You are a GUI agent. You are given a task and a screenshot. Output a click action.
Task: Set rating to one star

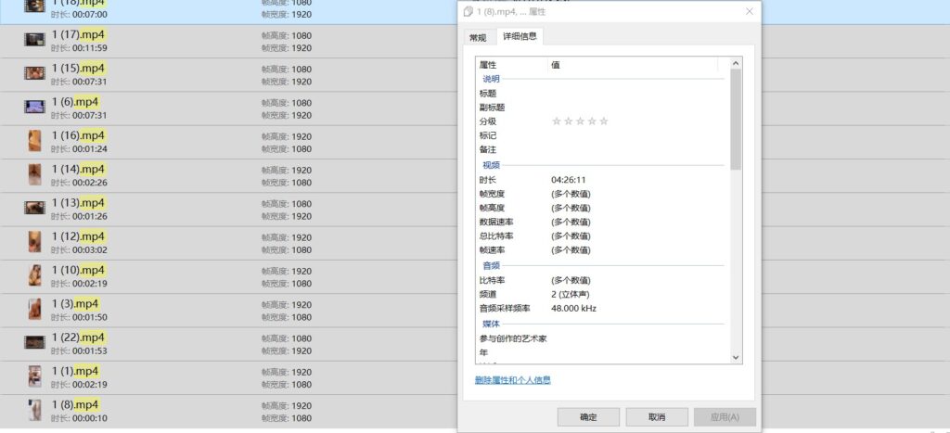point(557,121)
